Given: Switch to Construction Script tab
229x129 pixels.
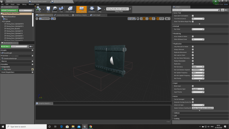Looking at the screenshot, I should pyautogui.click(x=62, y=15).
